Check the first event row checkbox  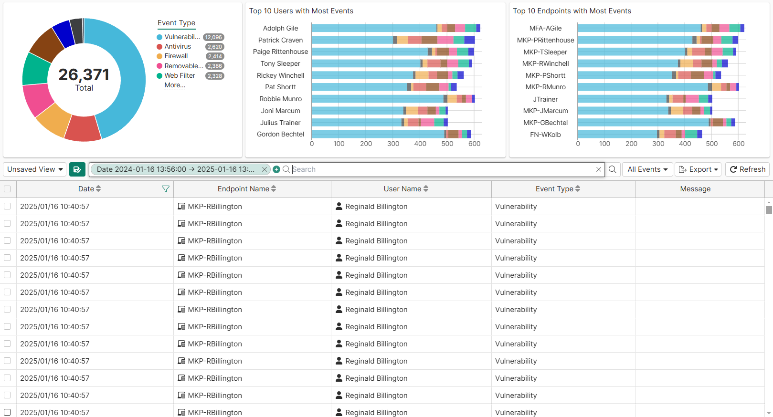tap(7, 206)
